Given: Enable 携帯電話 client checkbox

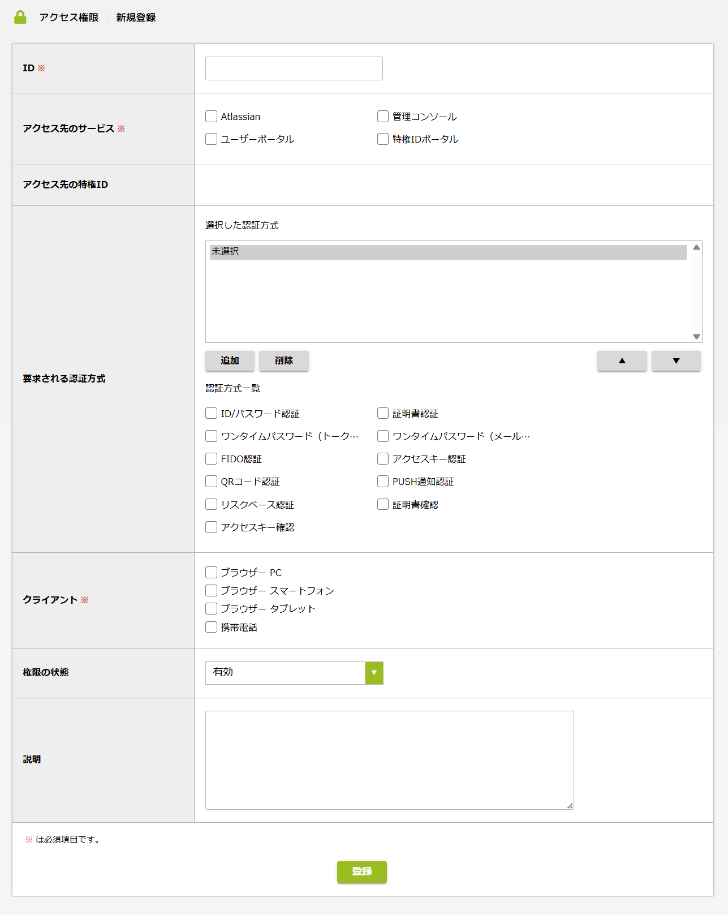Looking at the screenshot, I should (x=212, y=628).
